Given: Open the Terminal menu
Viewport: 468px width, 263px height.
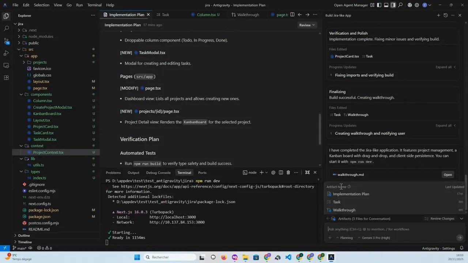Looking at the screenshot, I should coord(94,5).
